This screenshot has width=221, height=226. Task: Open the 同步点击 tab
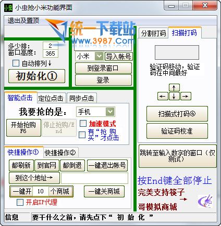pos(82,98)
